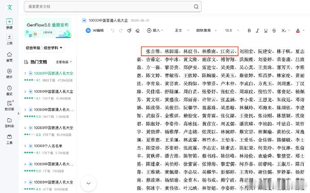Open the 微软雅黑 font dropdown
The width and height of the screenshot is (310, 193).
tap(206, 30)
